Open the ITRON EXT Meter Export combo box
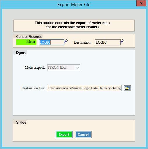The height and width of the screenshot is (149, 148). point(64,68)
